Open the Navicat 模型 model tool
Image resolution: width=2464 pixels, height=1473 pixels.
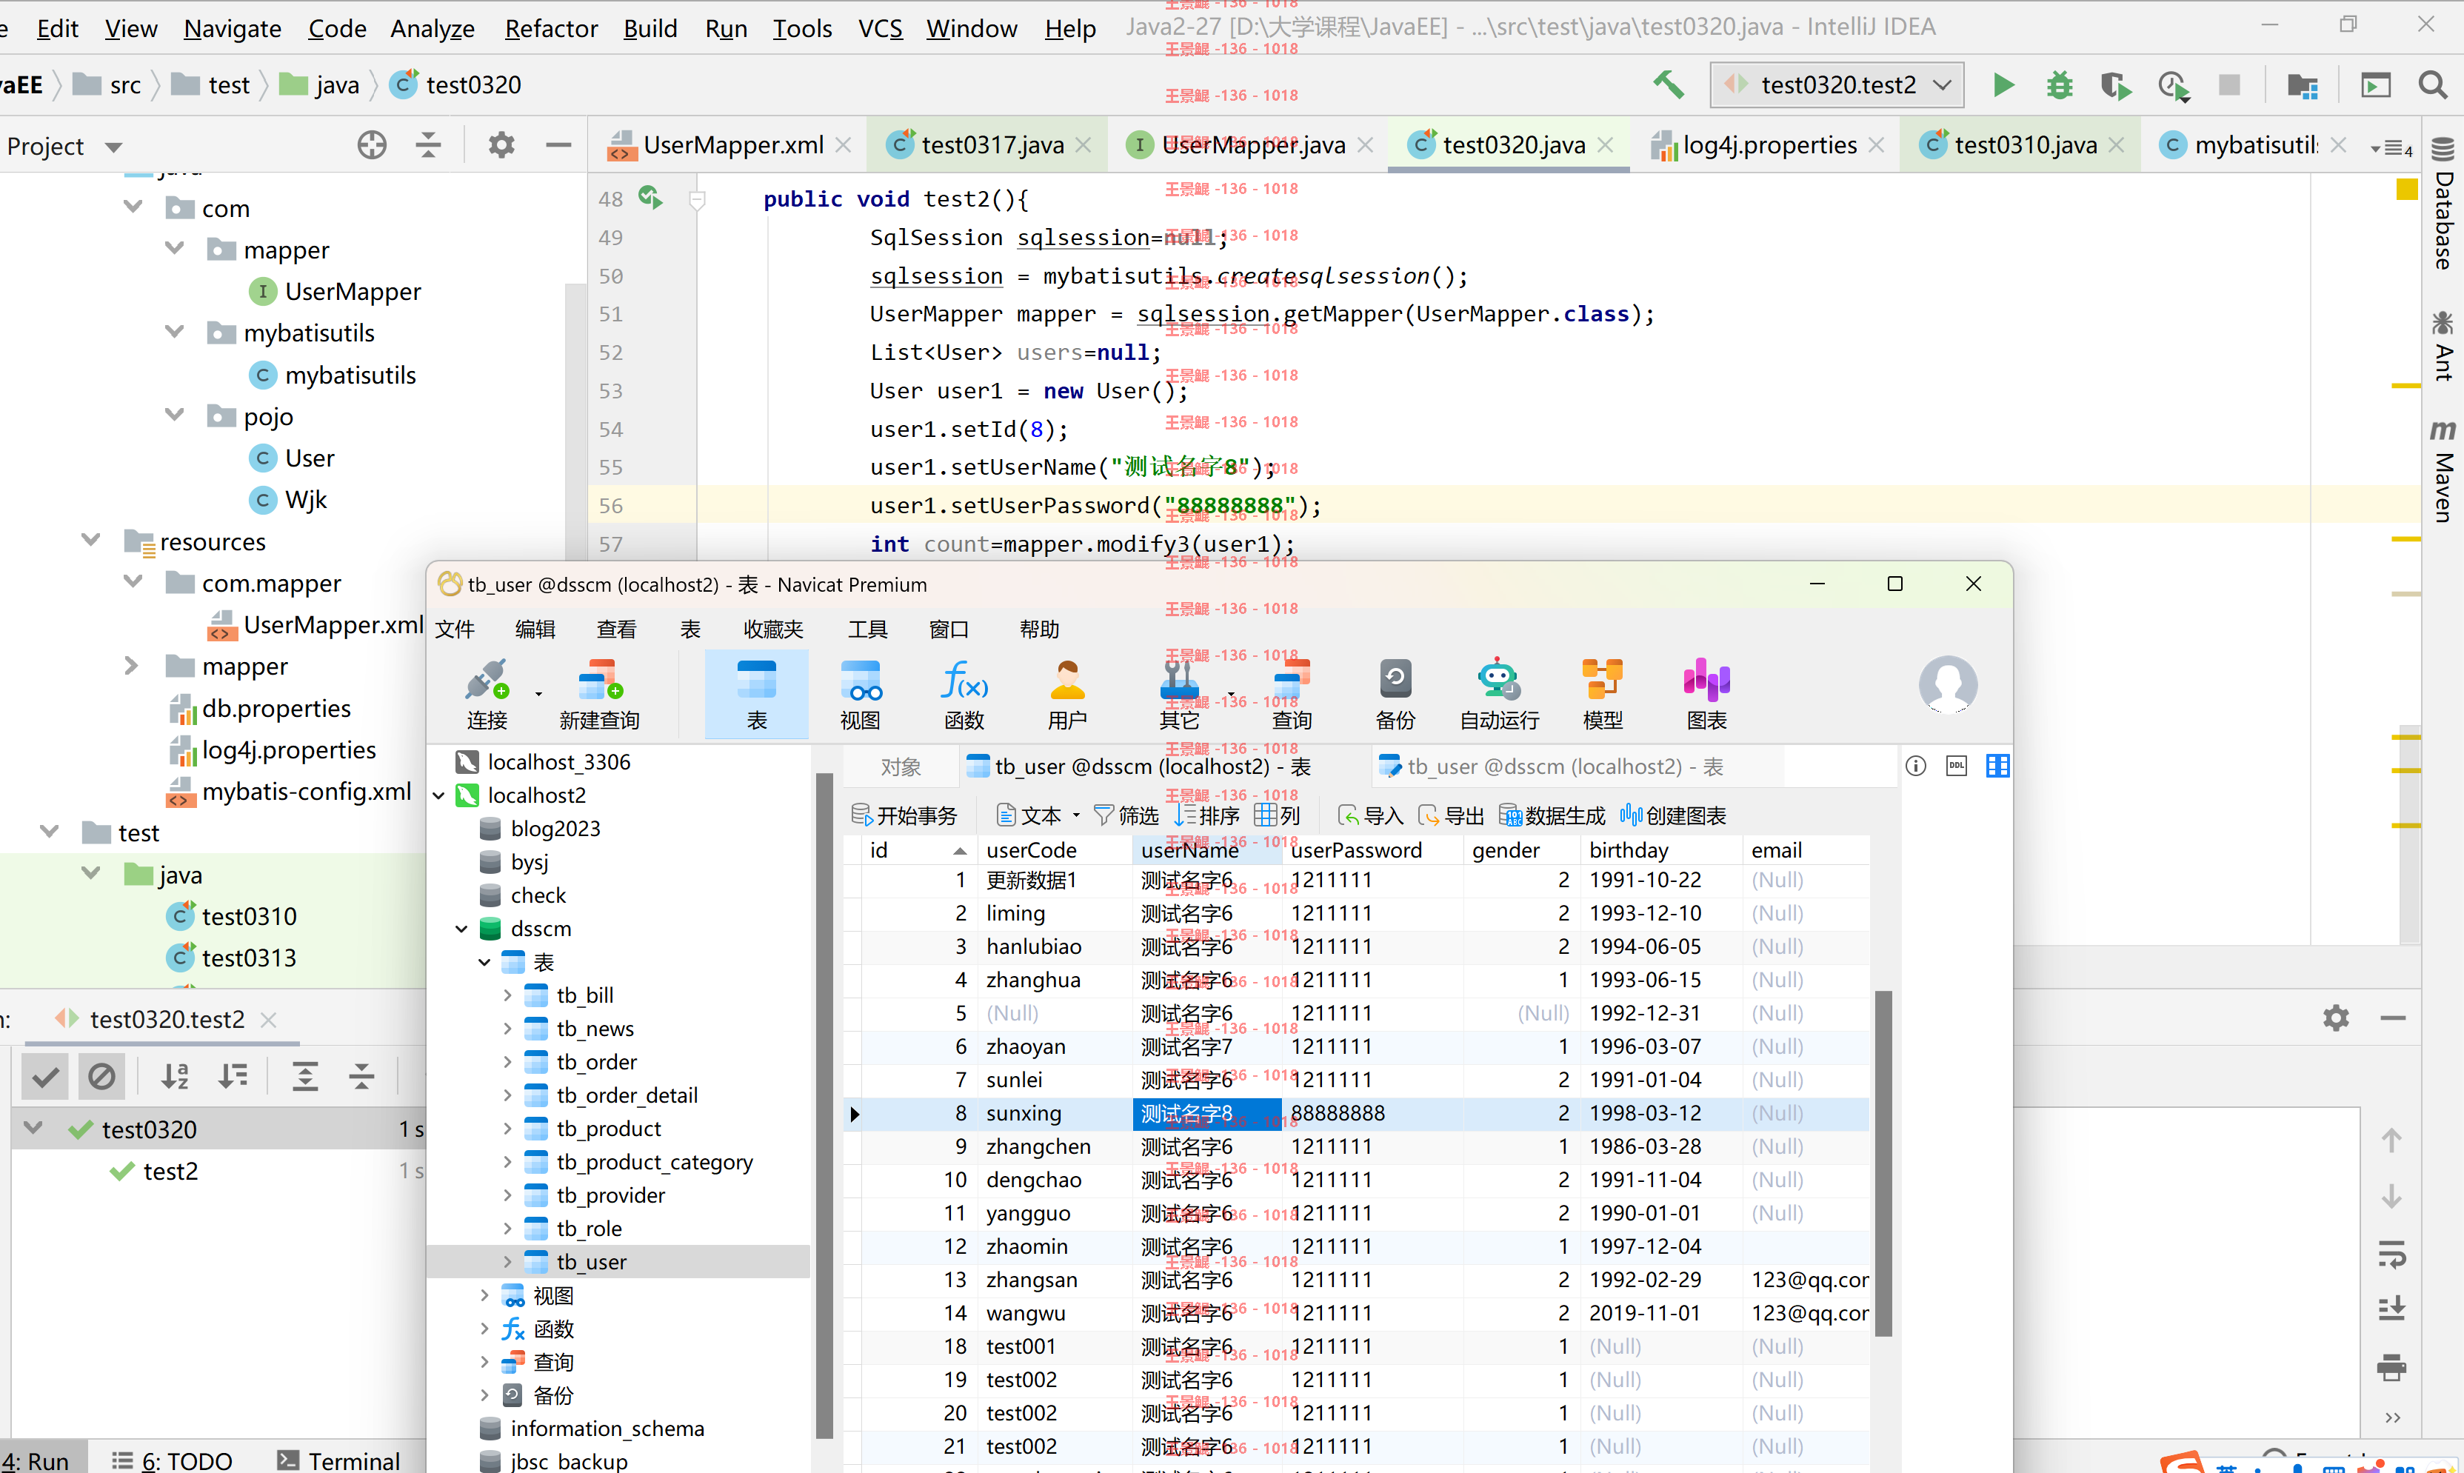pyautogui.click(x=1603, y=694)
